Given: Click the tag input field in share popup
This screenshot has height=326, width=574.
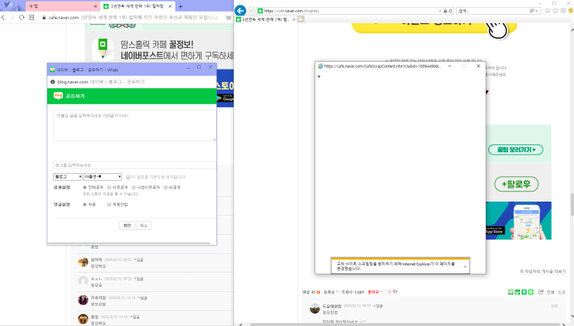Looking at the screenshot, I should pyautogui.click(x=134, y=165).
